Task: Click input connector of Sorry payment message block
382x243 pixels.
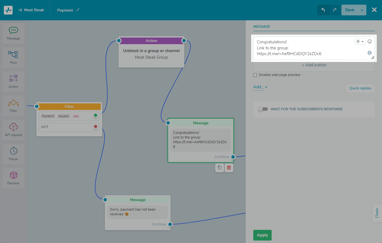Action: tap(105, 200)
